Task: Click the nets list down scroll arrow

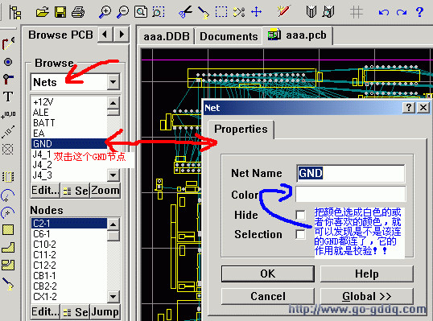Action: [x=113, y=175]
